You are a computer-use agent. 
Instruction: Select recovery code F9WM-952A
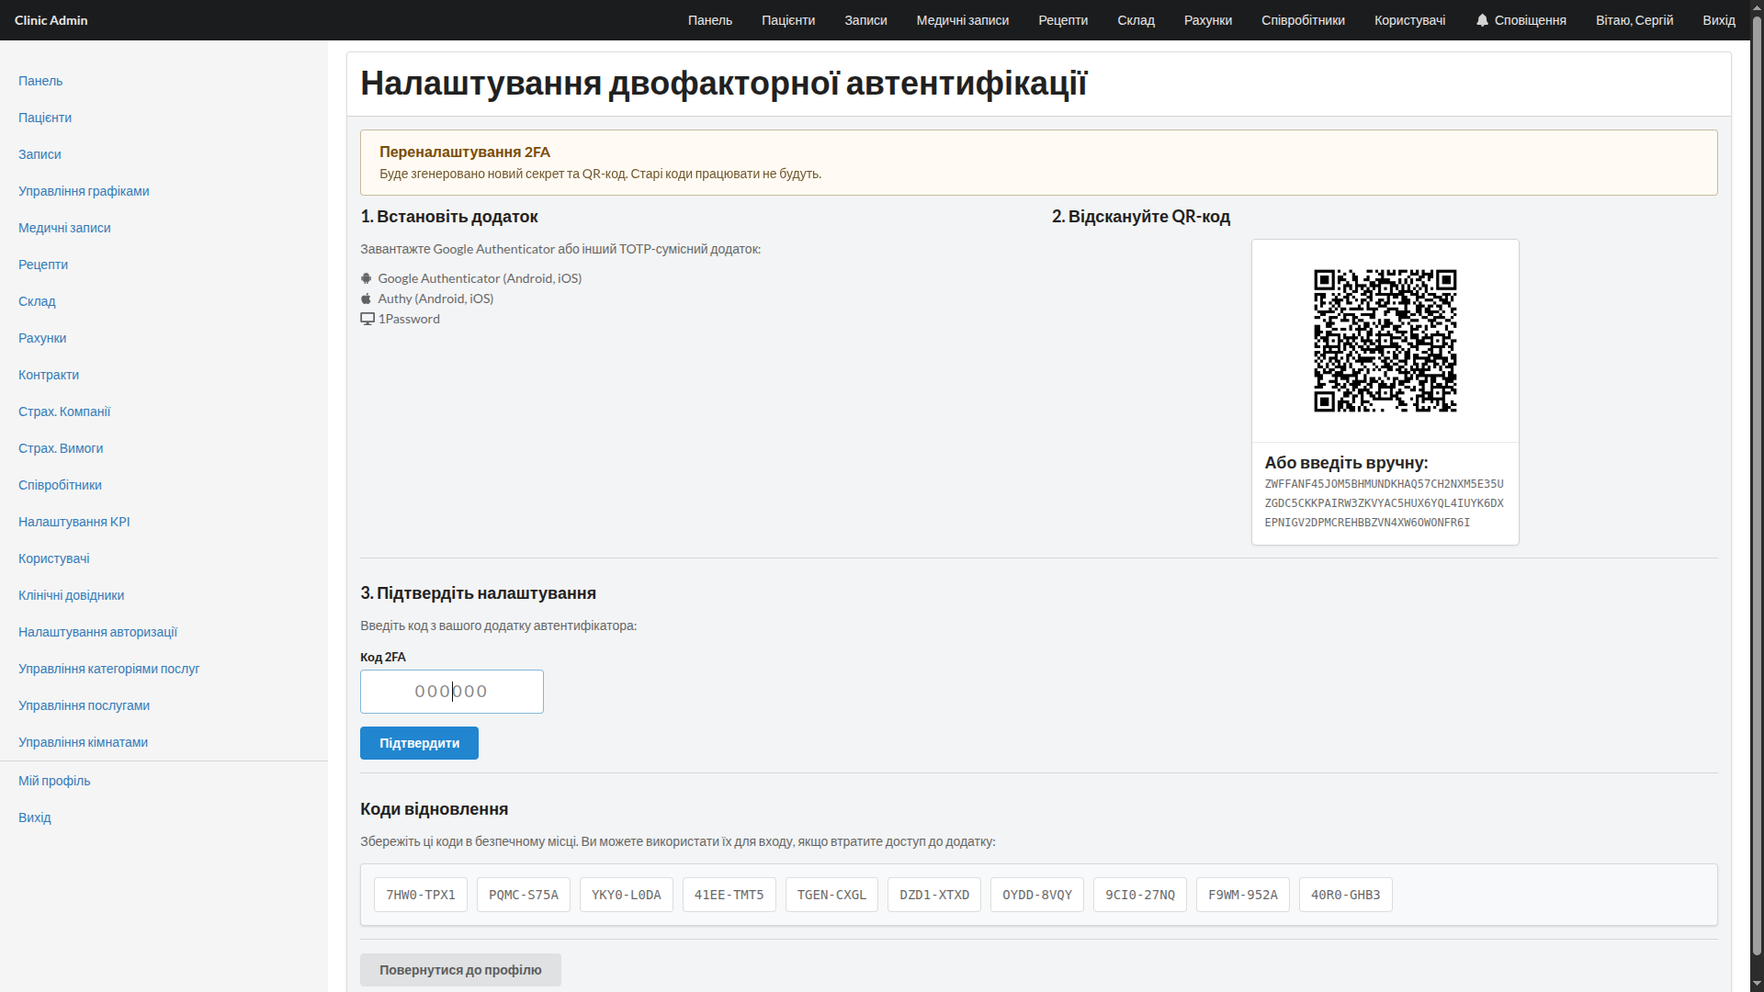[1243, 895]
